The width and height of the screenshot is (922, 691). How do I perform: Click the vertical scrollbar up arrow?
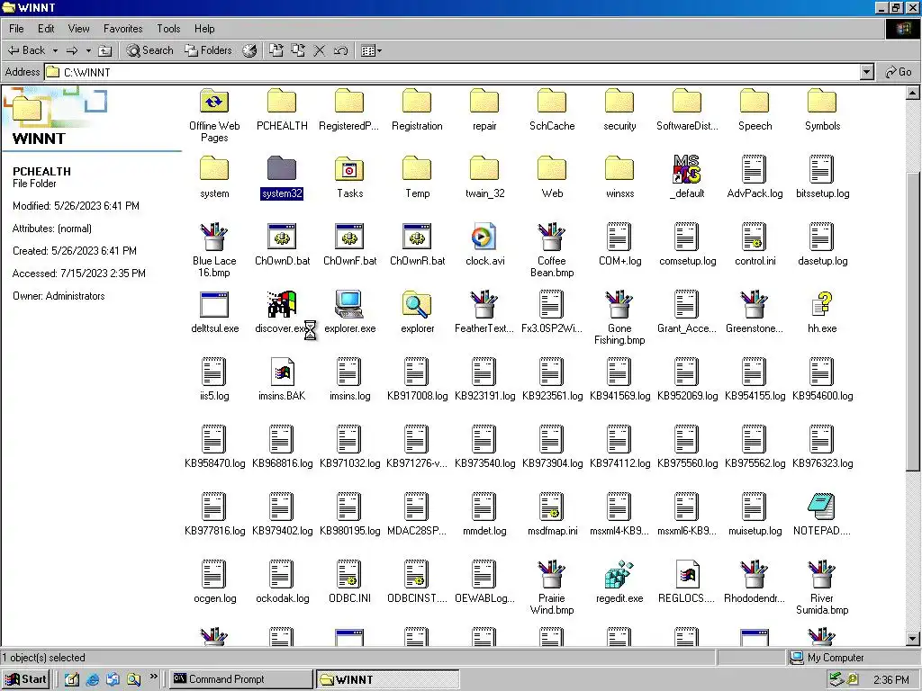pyautogui.click(x=913, y=93)
